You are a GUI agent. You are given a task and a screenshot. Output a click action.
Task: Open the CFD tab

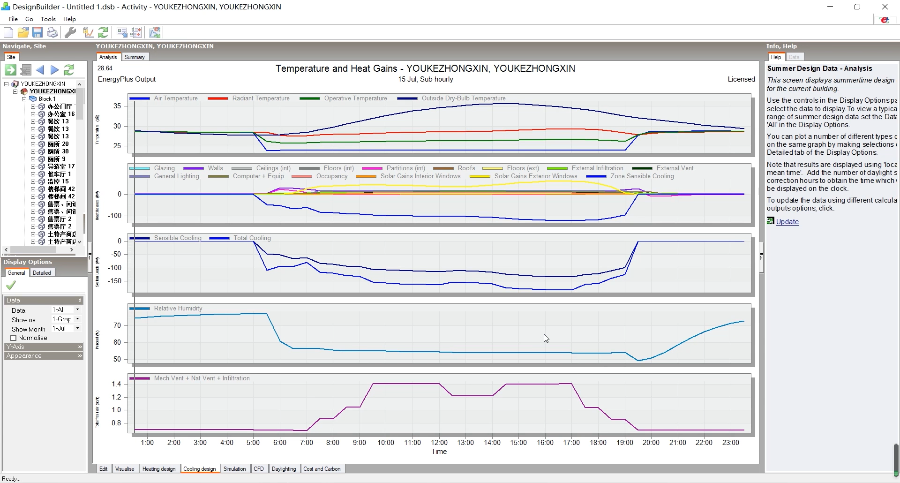point(259,469)
